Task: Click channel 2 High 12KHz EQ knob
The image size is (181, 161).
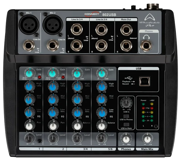Action: point(53,86)
